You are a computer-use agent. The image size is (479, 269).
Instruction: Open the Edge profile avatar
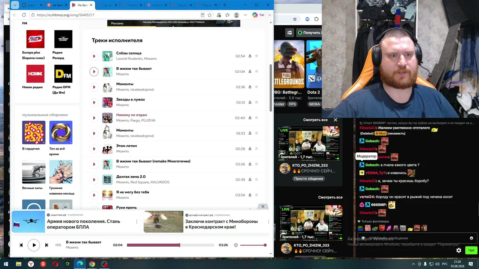coord(237,15)
